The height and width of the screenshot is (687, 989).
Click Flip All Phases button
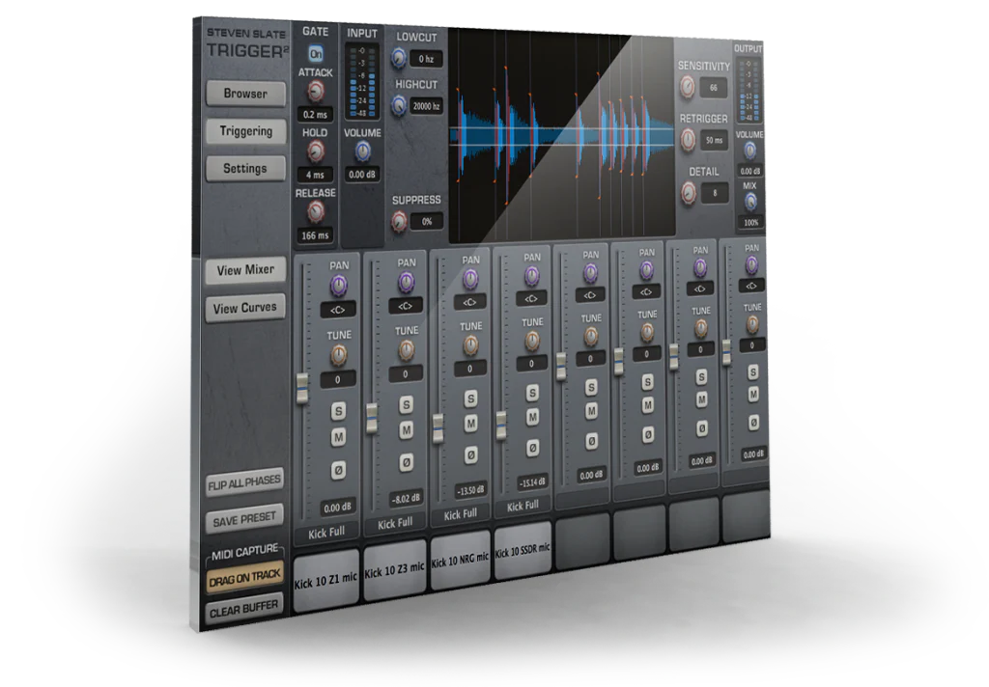click(244, 483)
